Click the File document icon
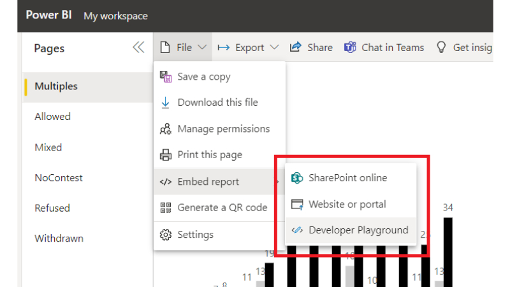This screenshot has height=287, width=510. pos(165,47)
